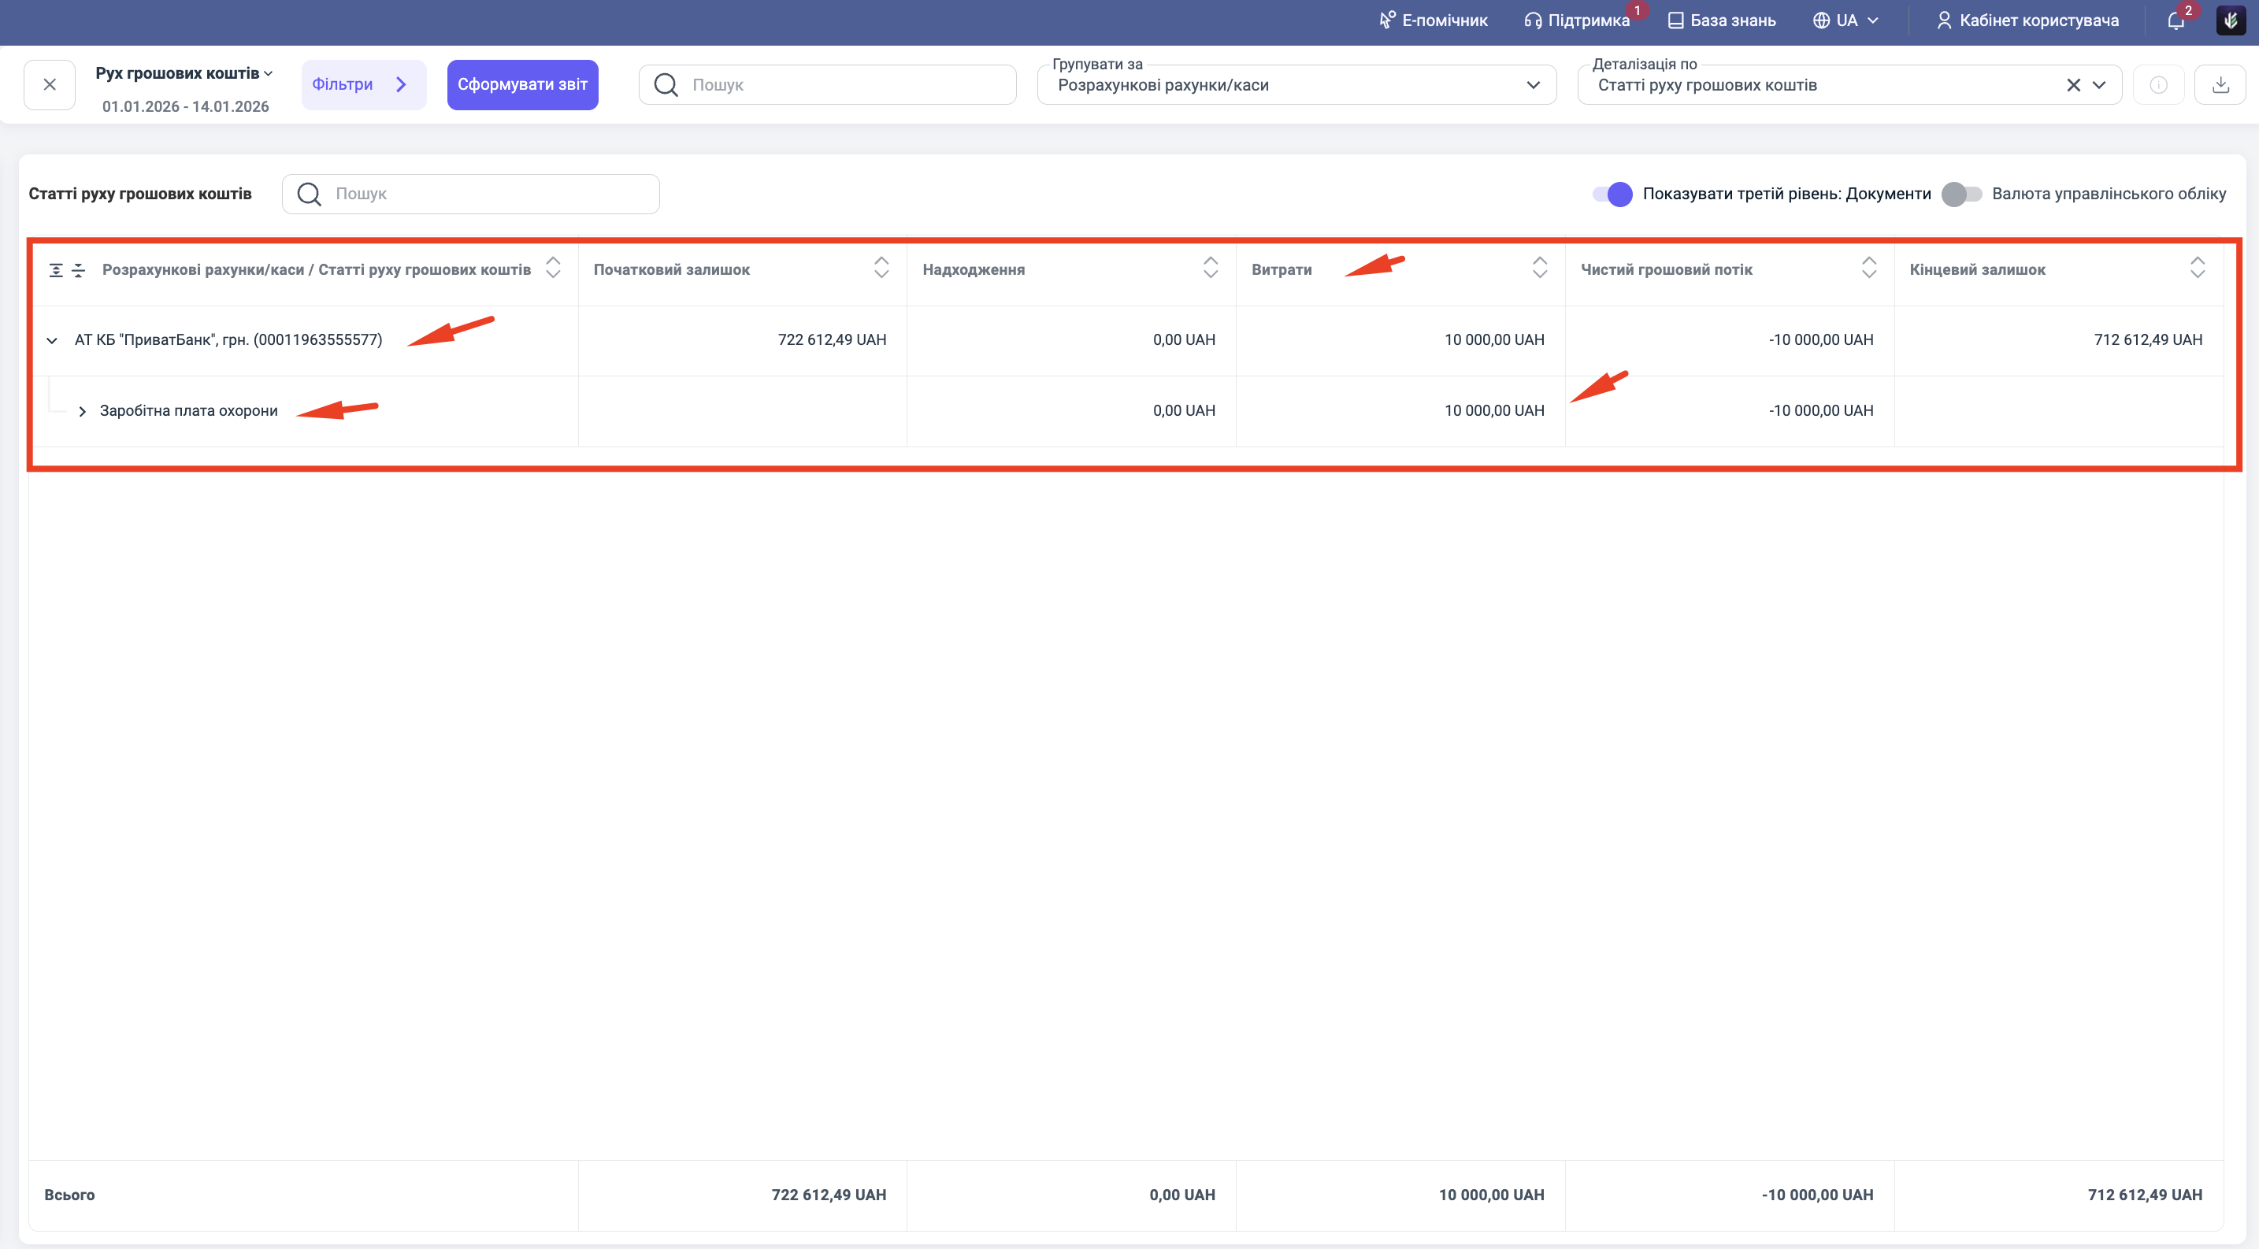The image size is (2259, 1249).
Task: Open the Групувати за dropdown
Action: [x=1295, y=85]
